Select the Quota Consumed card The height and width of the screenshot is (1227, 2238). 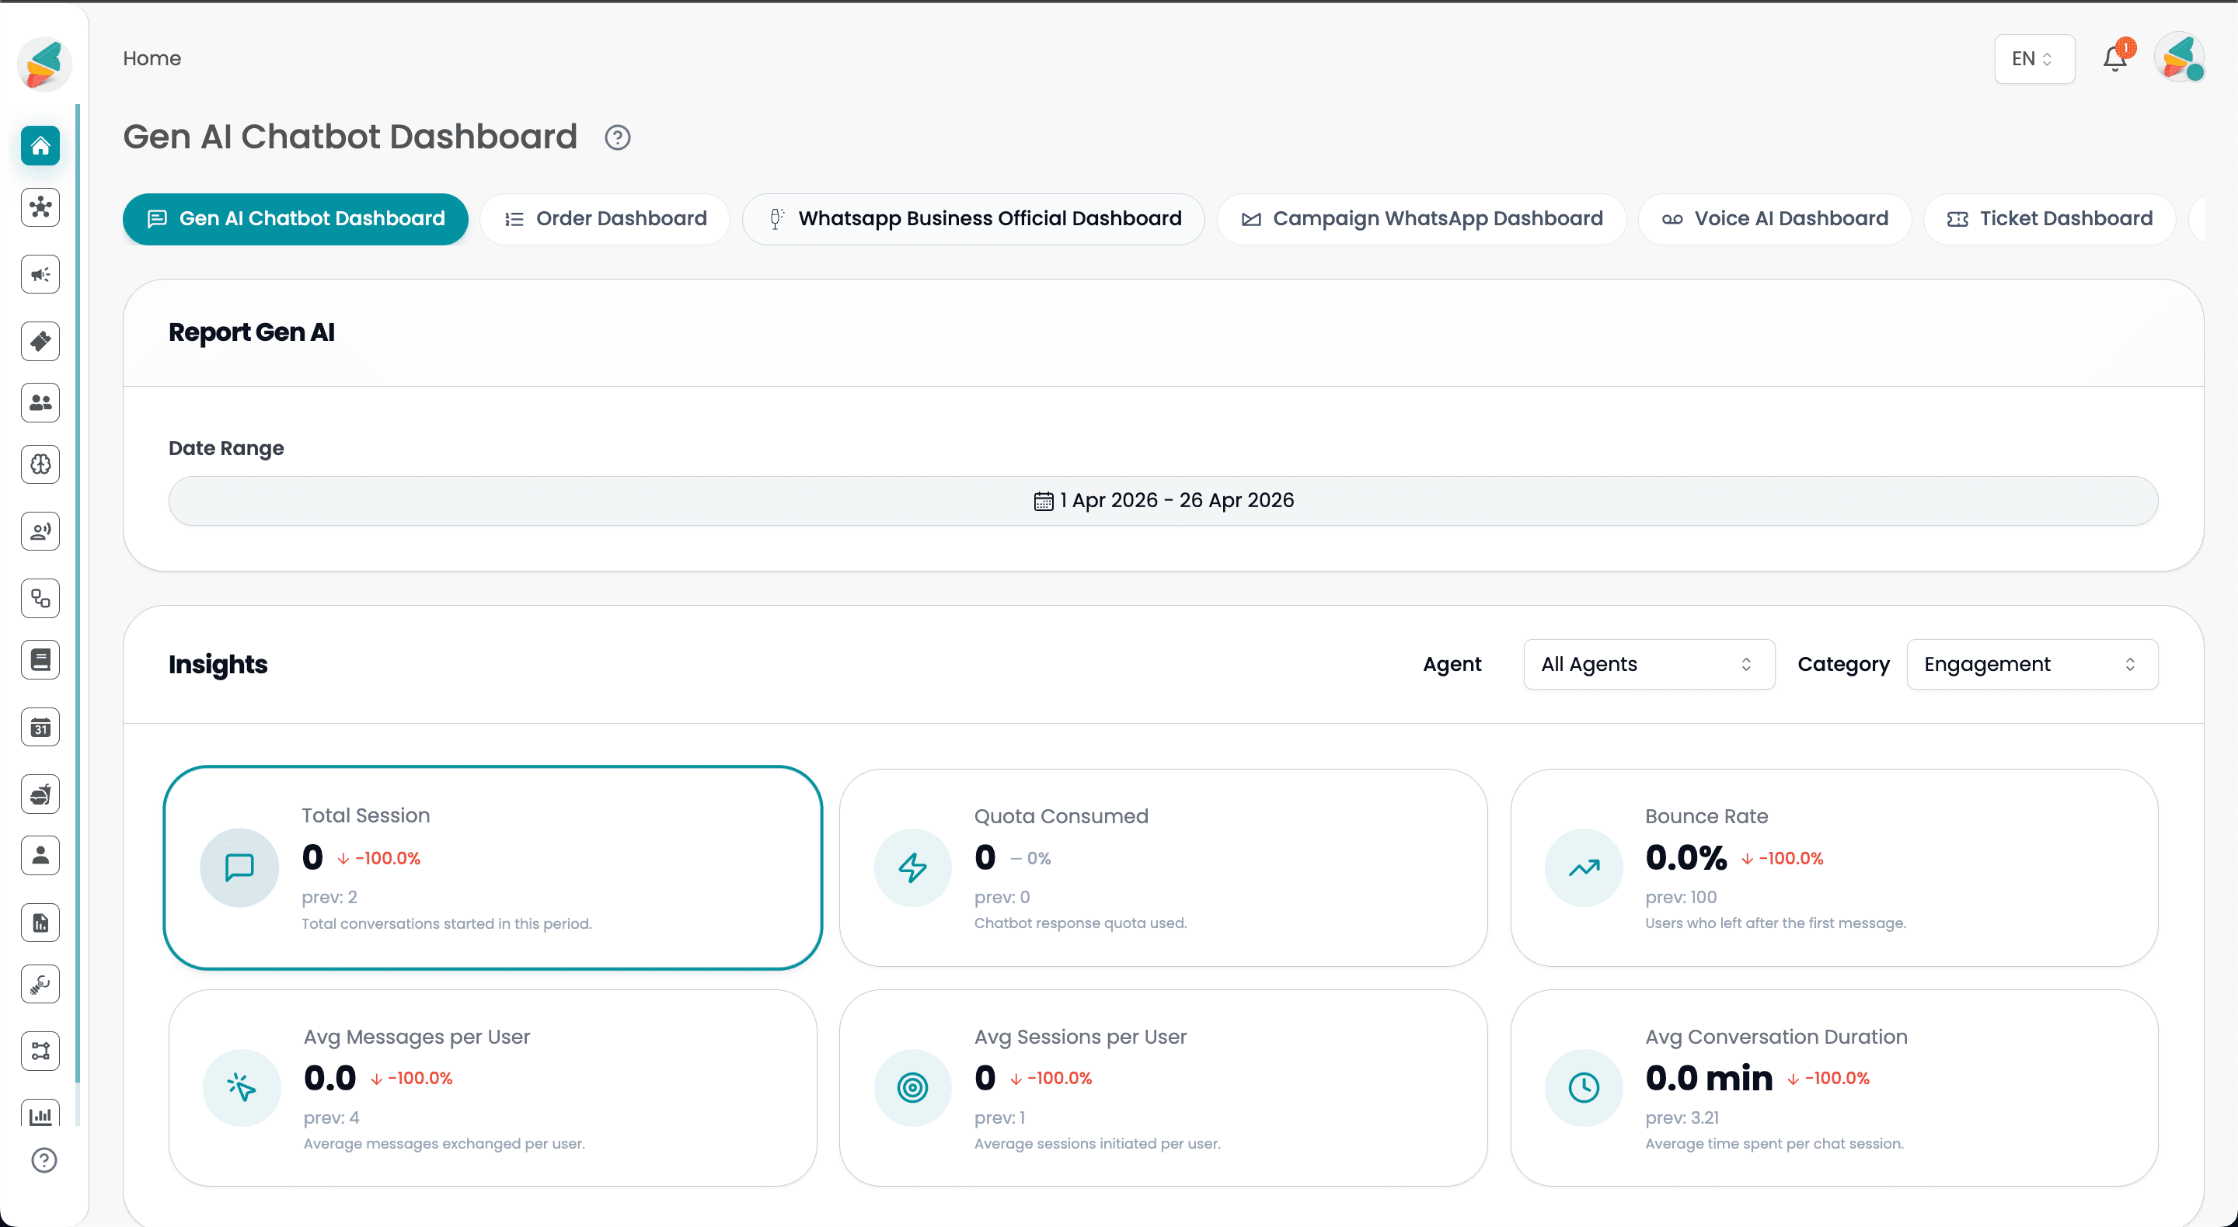tap(1163, 867)
